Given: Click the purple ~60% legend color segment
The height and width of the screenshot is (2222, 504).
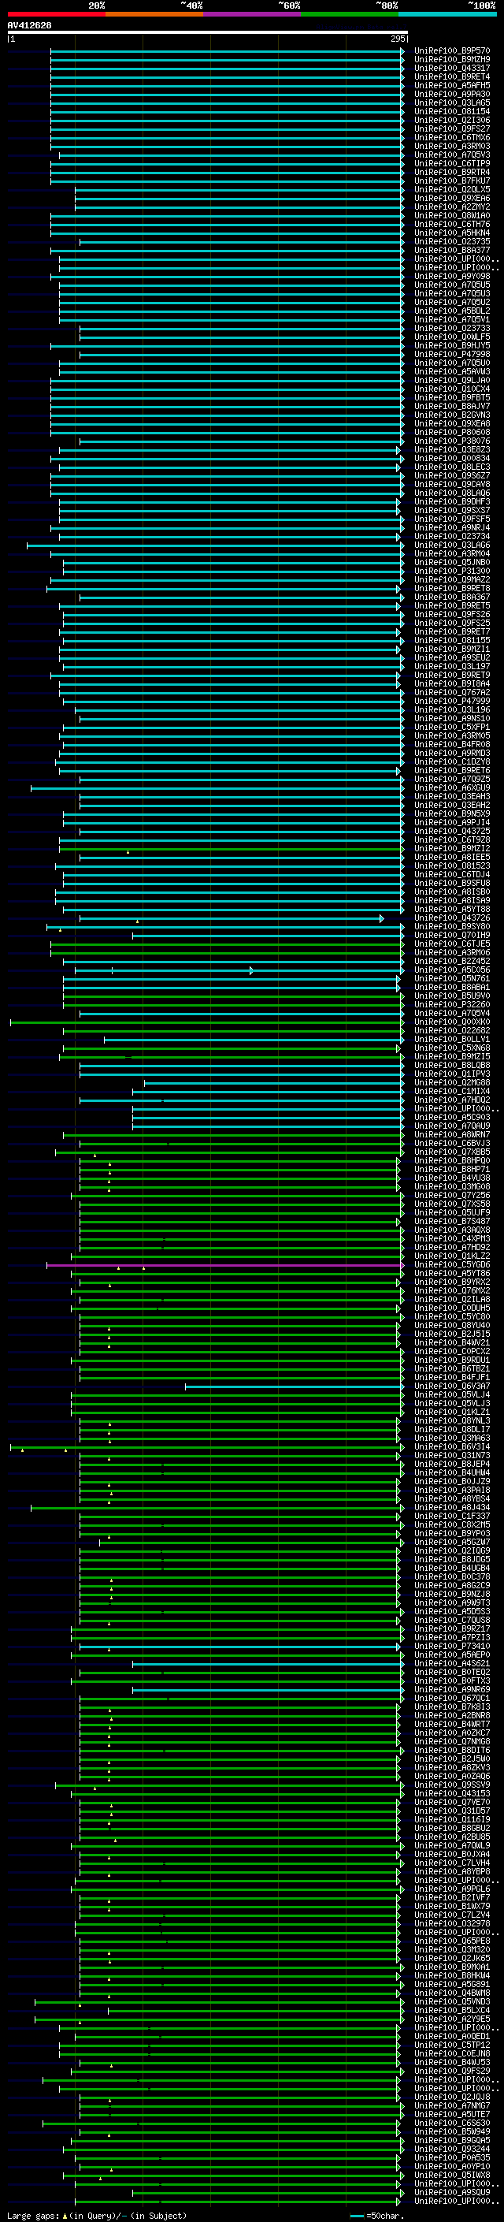Looking at the screenshot, I should (x=251, y=15).
